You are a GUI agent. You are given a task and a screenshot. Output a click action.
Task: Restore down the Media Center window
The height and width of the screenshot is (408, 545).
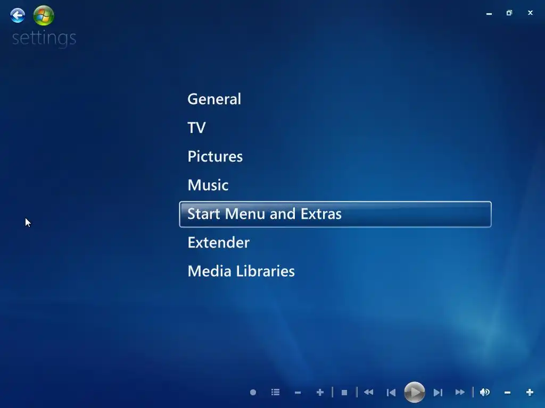pyautogui.click(x=509, y=13)
